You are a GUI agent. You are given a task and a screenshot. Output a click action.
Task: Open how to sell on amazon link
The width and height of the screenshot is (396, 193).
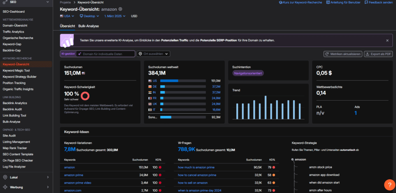(193, 183)
